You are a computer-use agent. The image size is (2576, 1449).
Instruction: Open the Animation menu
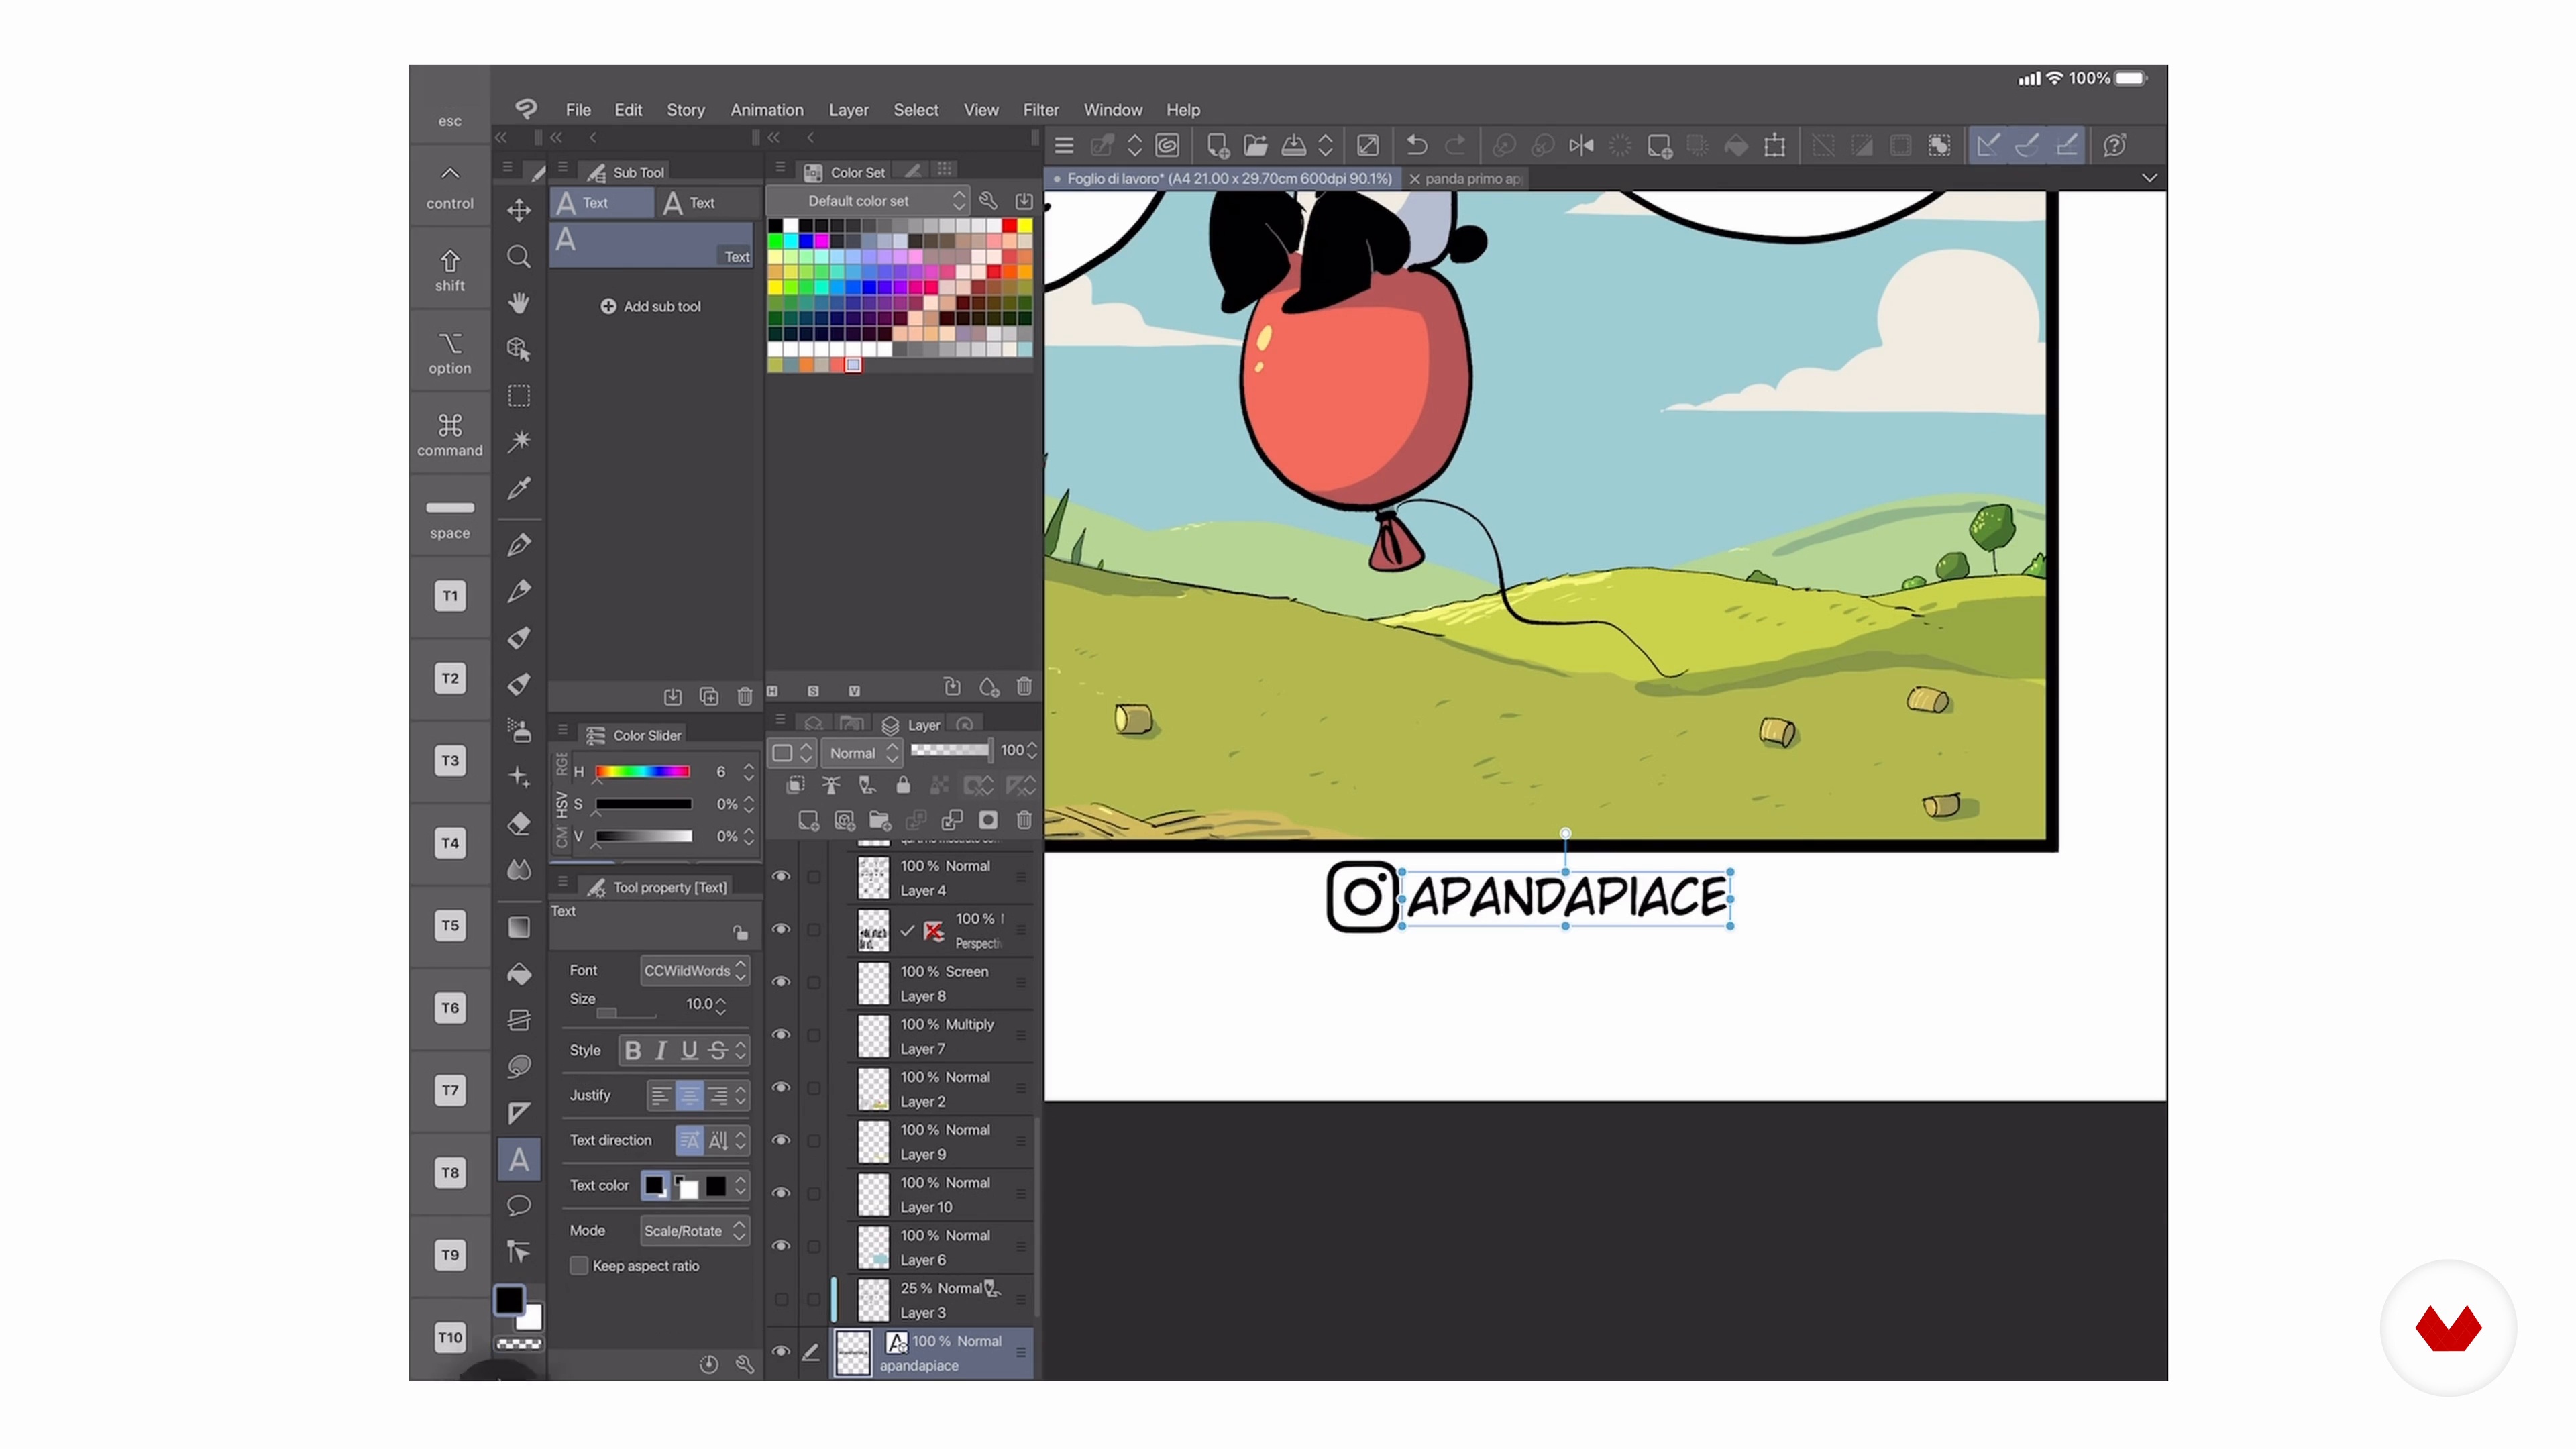767,110
